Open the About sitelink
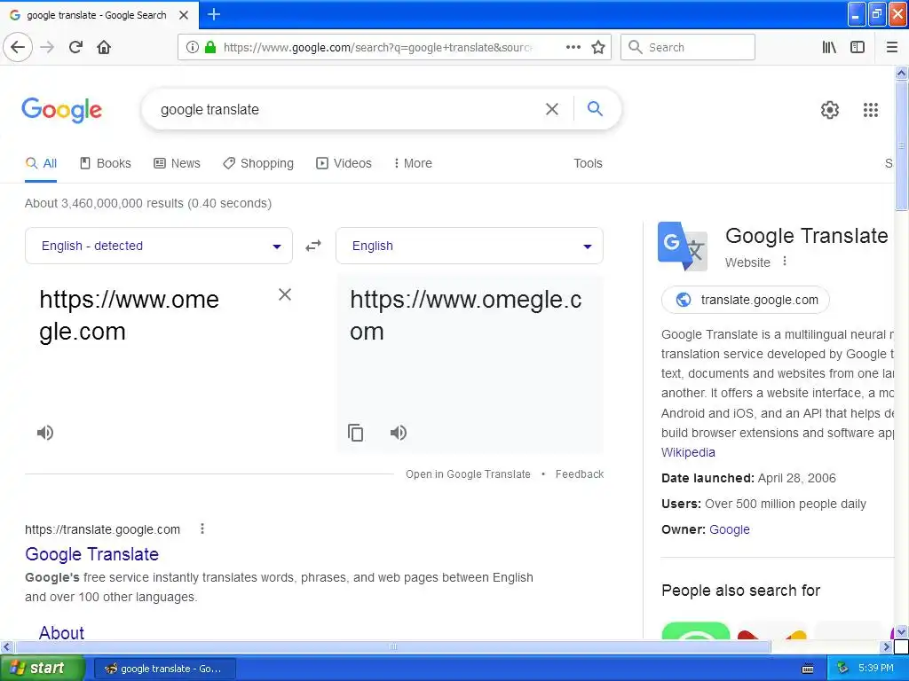The height and width of the screenshot is (681, 909). point(61,632)
